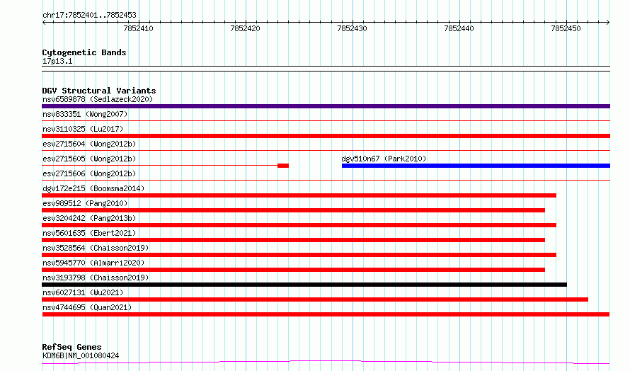The width and height of the screenshot is (630, 371).
Task: Click ruler position 7852420
Action: coord(245,28)
